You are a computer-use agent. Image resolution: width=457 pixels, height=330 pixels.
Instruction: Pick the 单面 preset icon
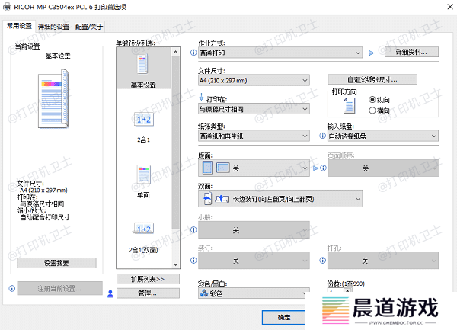144,175
